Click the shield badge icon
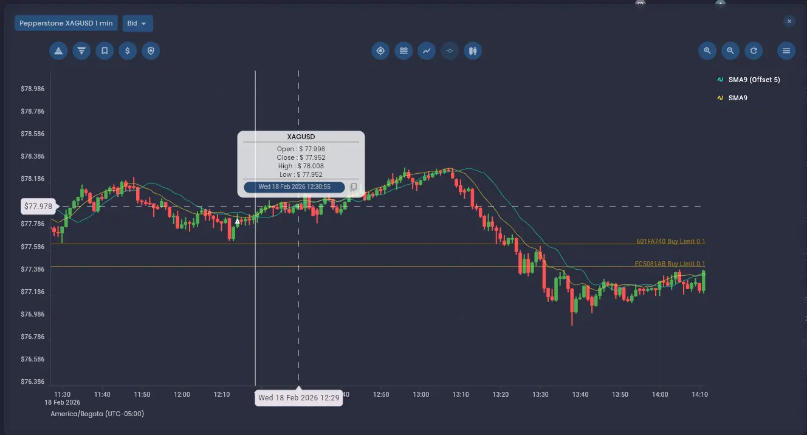807x435 pixels. (x=151, y=51)
